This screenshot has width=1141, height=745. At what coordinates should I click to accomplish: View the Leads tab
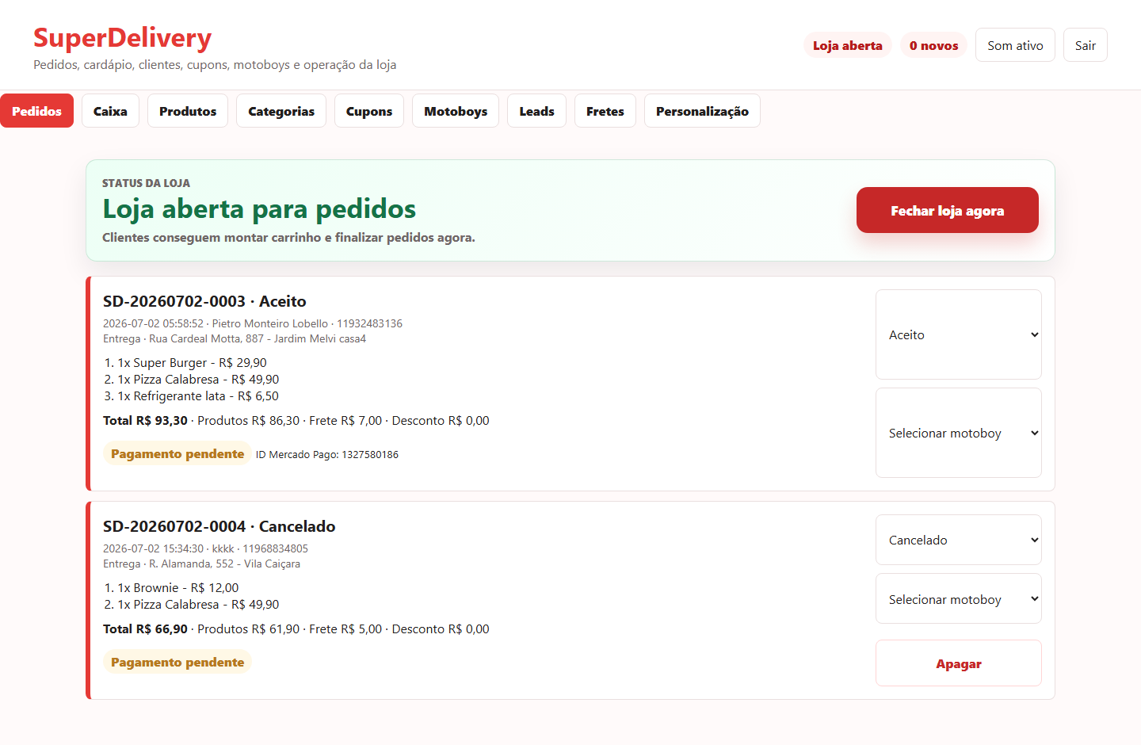click(536, 111)
